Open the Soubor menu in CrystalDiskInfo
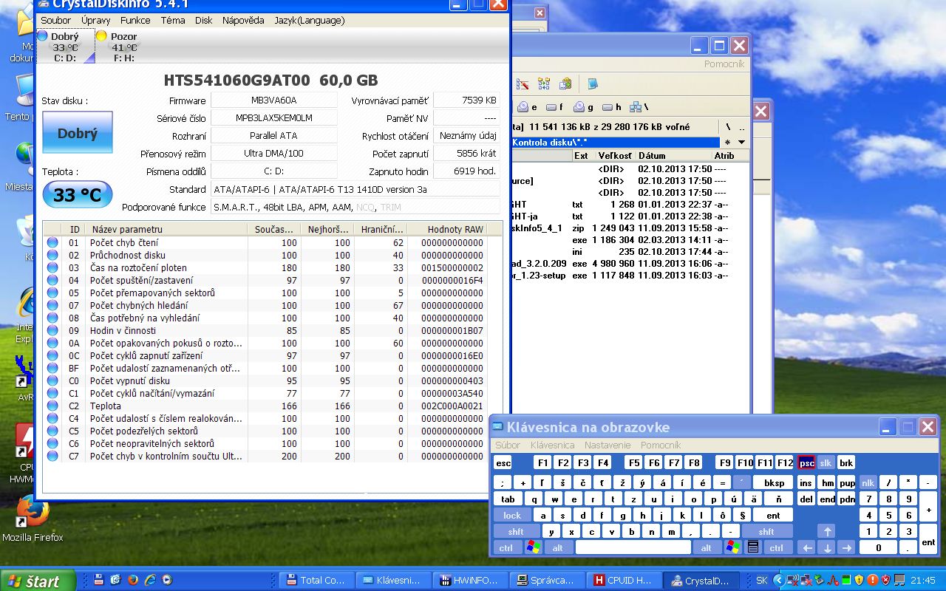The width and height of the screenshot is (946, 591). point(56,20)
